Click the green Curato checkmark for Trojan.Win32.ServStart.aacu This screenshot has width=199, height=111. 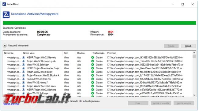coord(93,86)
